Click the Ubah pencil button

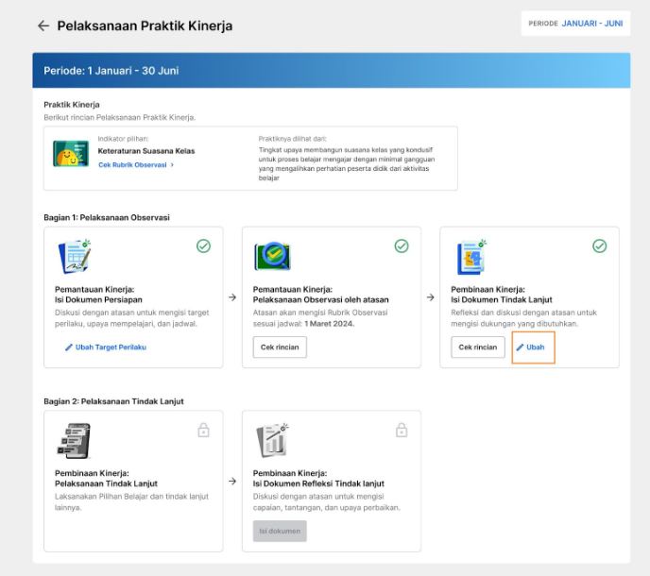point(531,347)
